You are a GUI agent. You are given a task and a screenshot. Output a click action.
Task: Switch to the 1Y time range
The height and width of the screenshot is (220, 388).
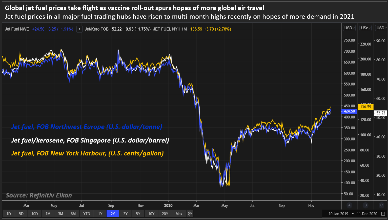(x=100, y=214)
